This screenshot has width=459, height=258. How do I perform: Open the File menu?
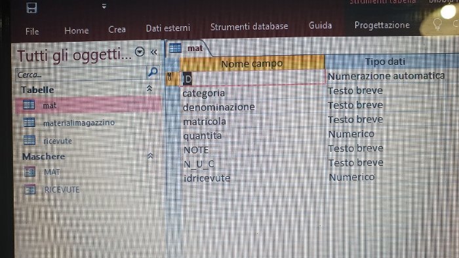pos(32,31)
